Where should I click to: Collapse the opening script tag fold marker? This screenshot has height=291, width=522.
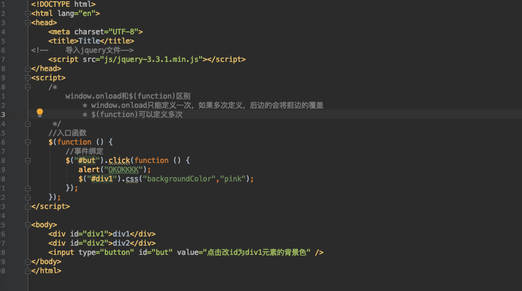coord(28,78)
